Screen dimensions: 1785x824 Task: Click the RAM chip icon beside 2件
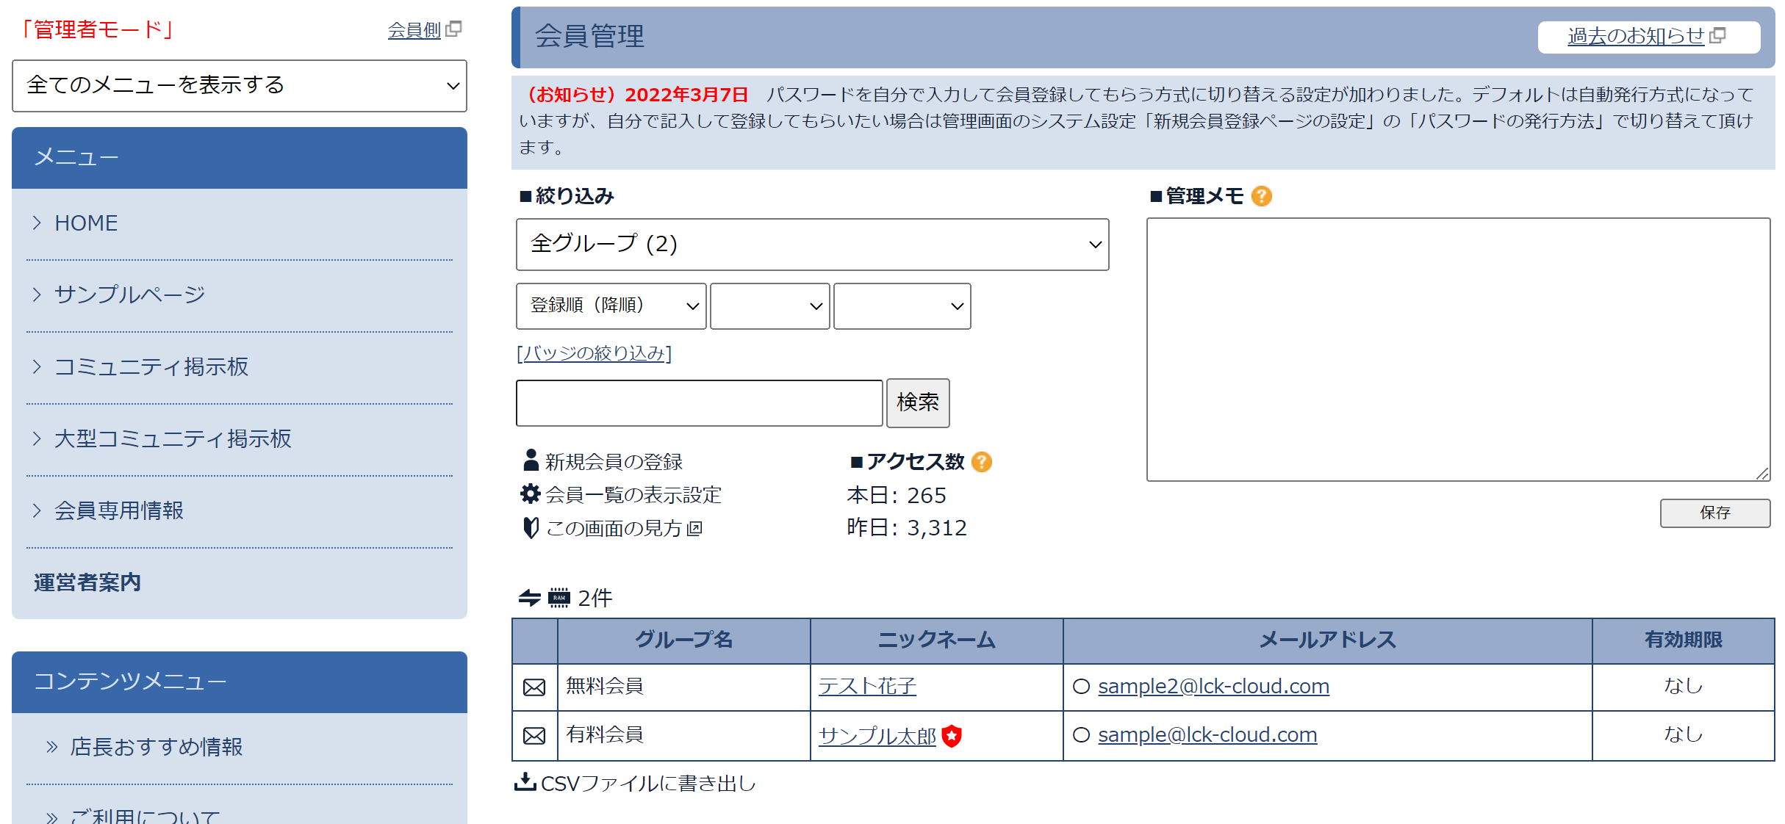pos(559,598)
